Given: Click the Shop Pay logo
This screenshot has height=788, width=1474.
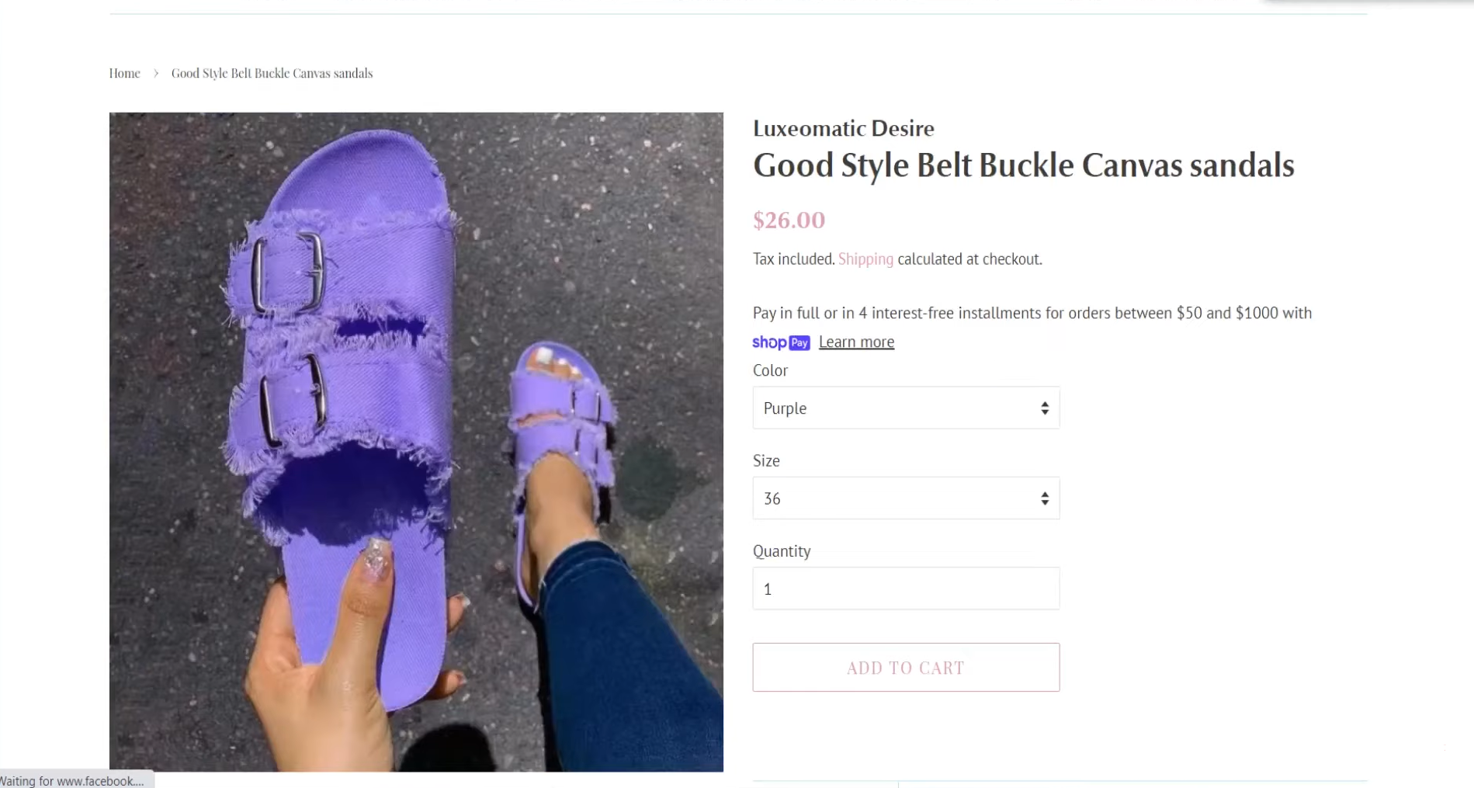Looking at the screenshot, I should (781, 342).
